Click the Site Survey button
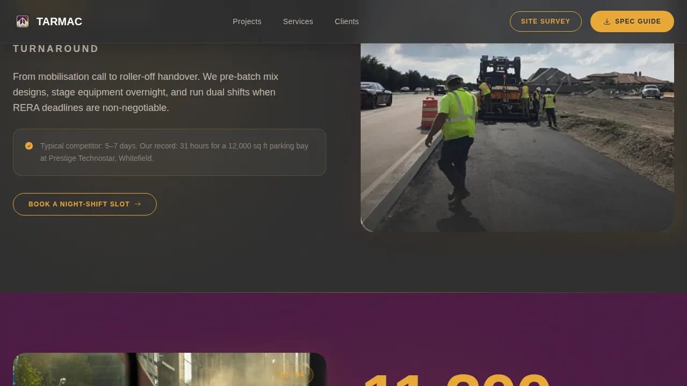The height and width of the screenshot is (386, 687). (x=545, y=21)
